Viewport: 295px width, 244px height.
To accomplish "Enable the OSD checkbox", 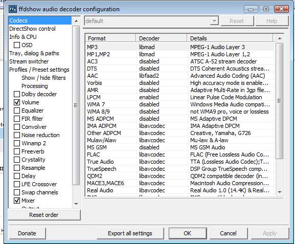I will [17, 45].
